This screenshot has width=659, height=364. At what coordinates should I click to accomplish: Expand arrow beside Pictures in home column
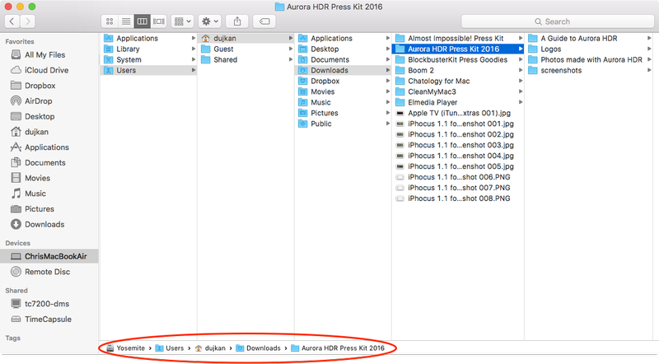[387, 113]
